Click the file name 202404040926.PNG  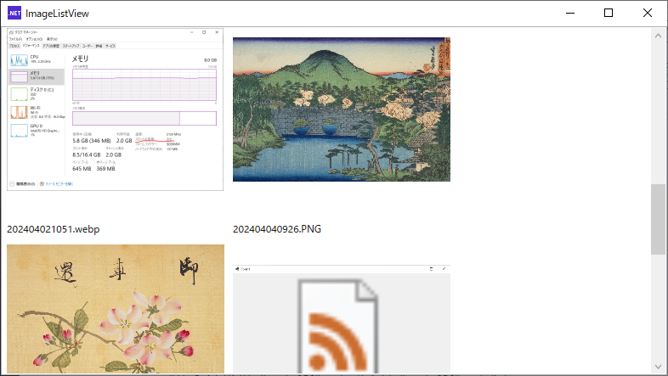click(x=277, y=229)
